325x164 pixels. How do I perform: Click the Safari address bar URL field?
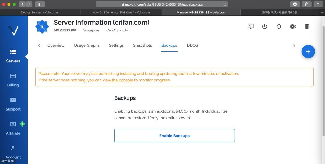162,4
